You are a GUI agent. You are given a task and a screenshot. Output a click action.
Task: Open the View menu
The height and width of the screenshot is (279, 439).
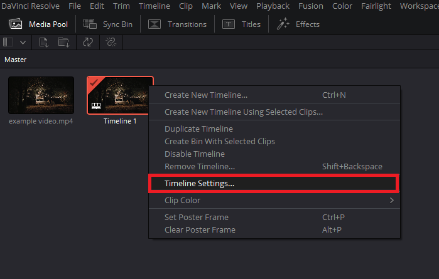[239, 6]
